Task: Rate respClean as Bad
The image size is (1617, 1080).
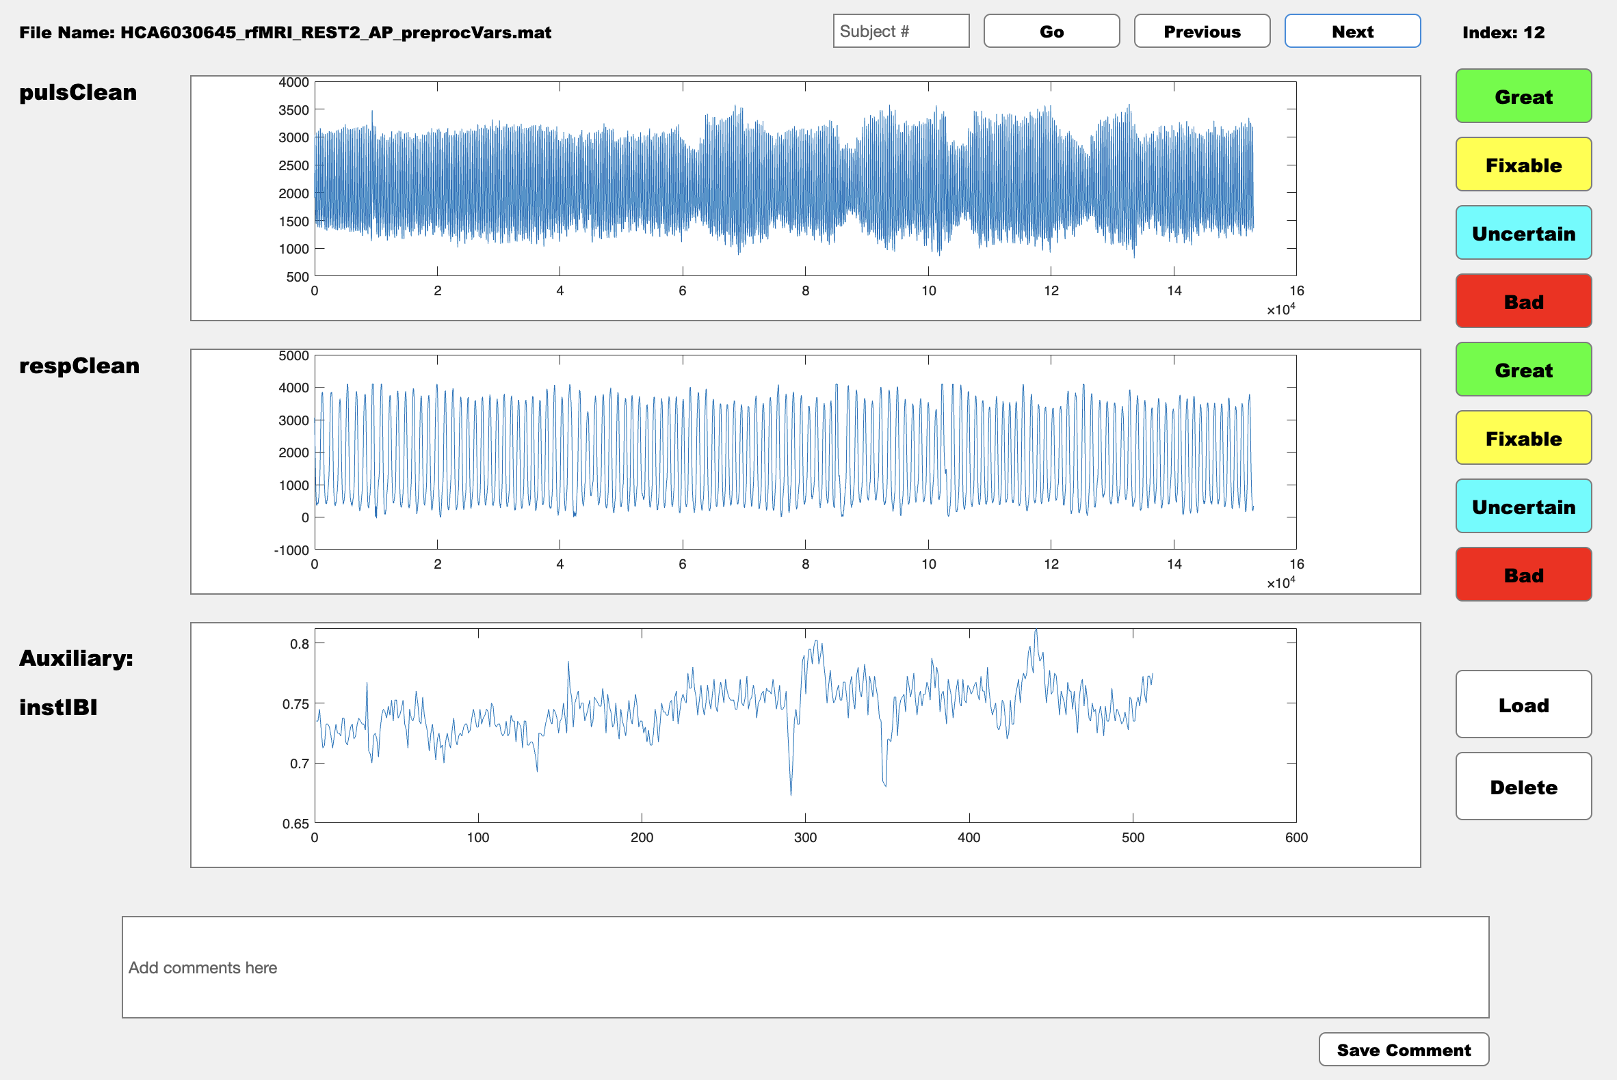Action: click(x=1523, y=574)
